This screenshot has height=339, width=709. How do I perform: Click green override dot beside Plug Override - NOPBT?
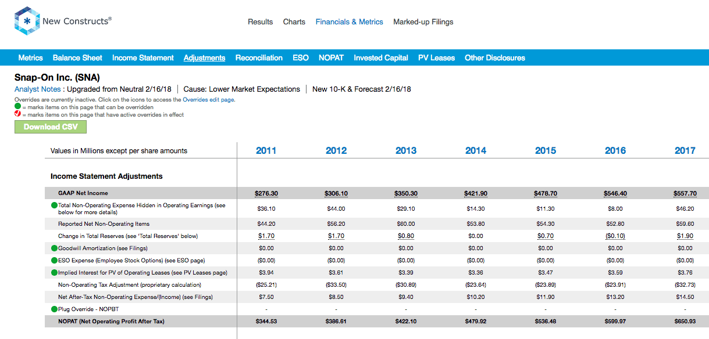click(x=54, y=309)
